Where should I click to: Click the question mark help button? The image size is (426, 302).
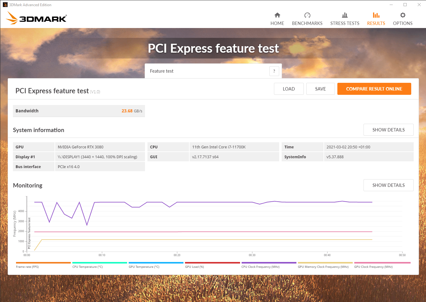[274, 71]
